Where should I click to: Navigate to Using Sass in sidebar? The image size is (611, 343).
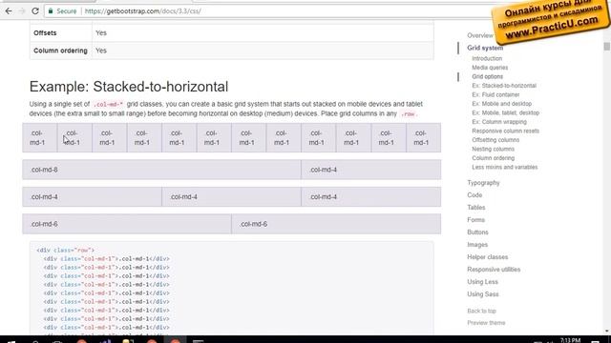coord(483,294)
